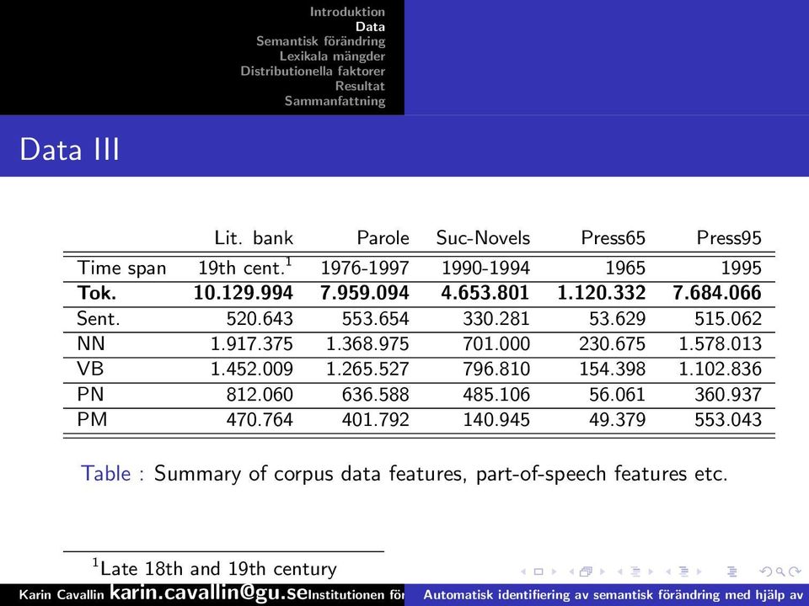Click the token count '10.129.994'
809x606 pixels.
[x=243, y=293]
